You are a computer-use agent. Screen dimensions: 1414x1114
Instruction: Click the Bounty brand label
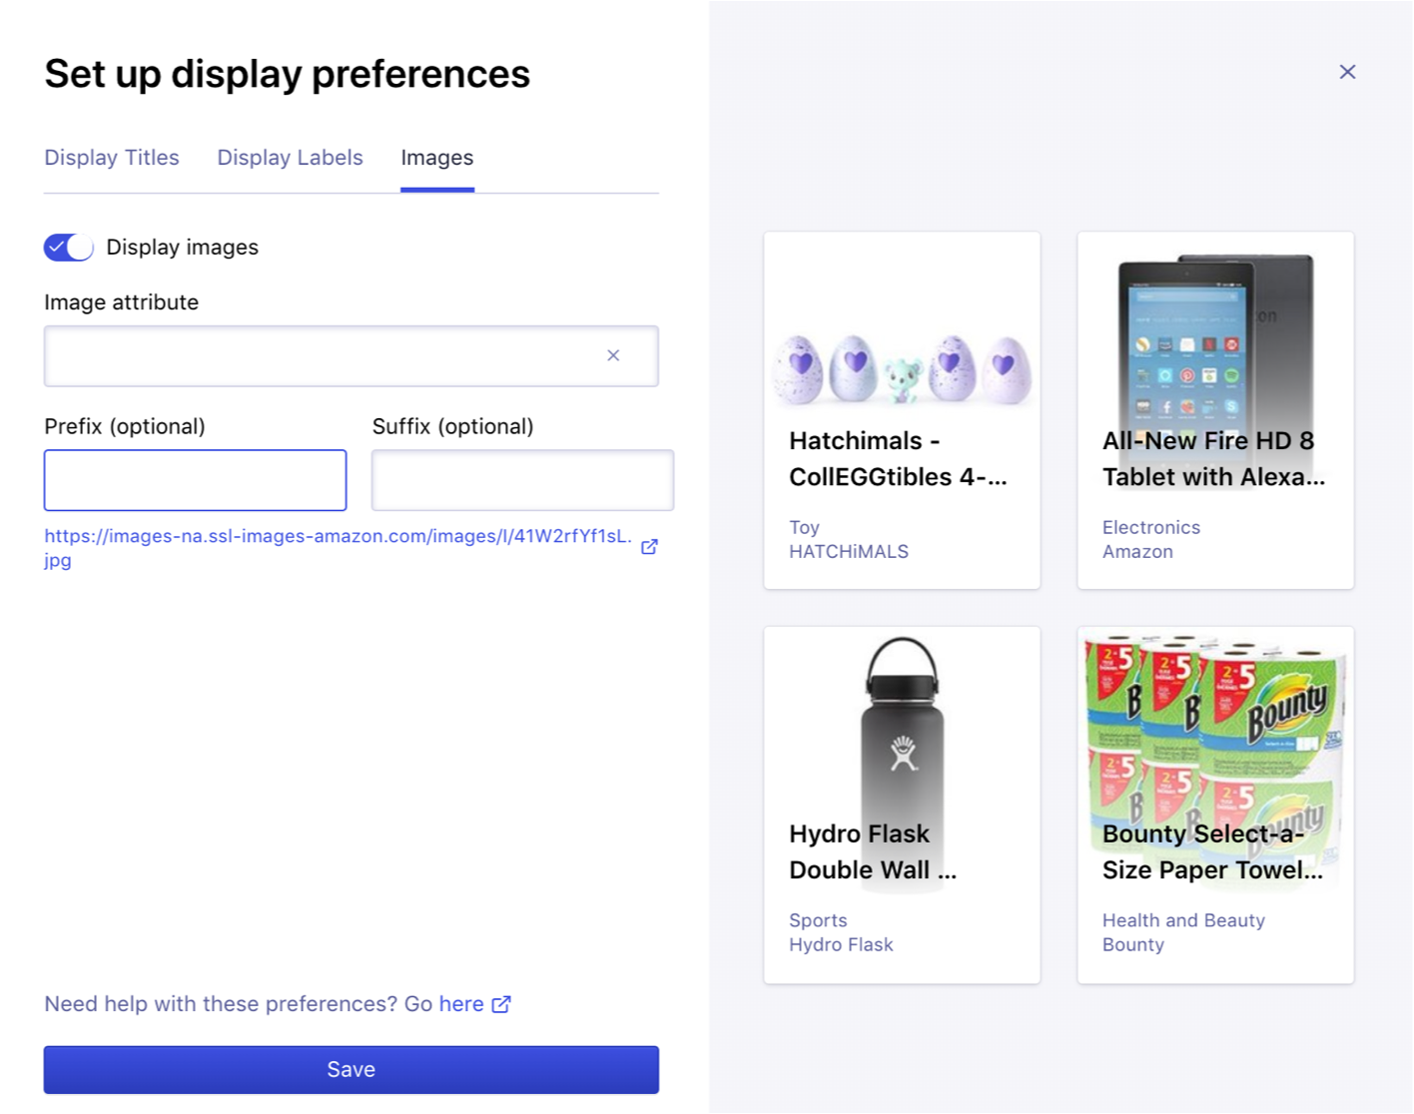pos(1133,945)
